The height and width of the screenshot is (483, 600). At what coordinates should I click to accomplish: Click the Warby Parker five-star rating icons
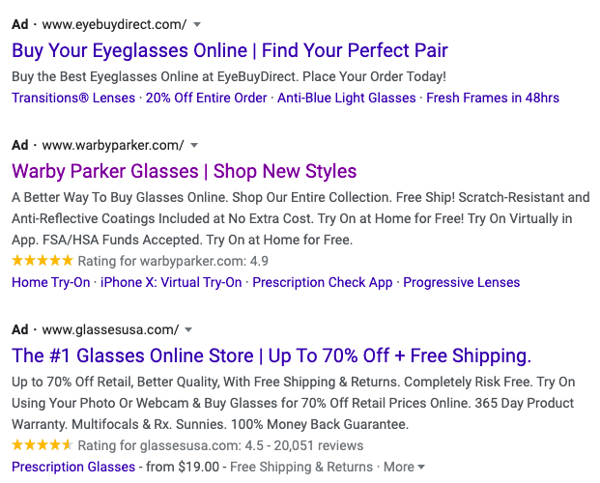pyautogui.click(x=43, y=261)
